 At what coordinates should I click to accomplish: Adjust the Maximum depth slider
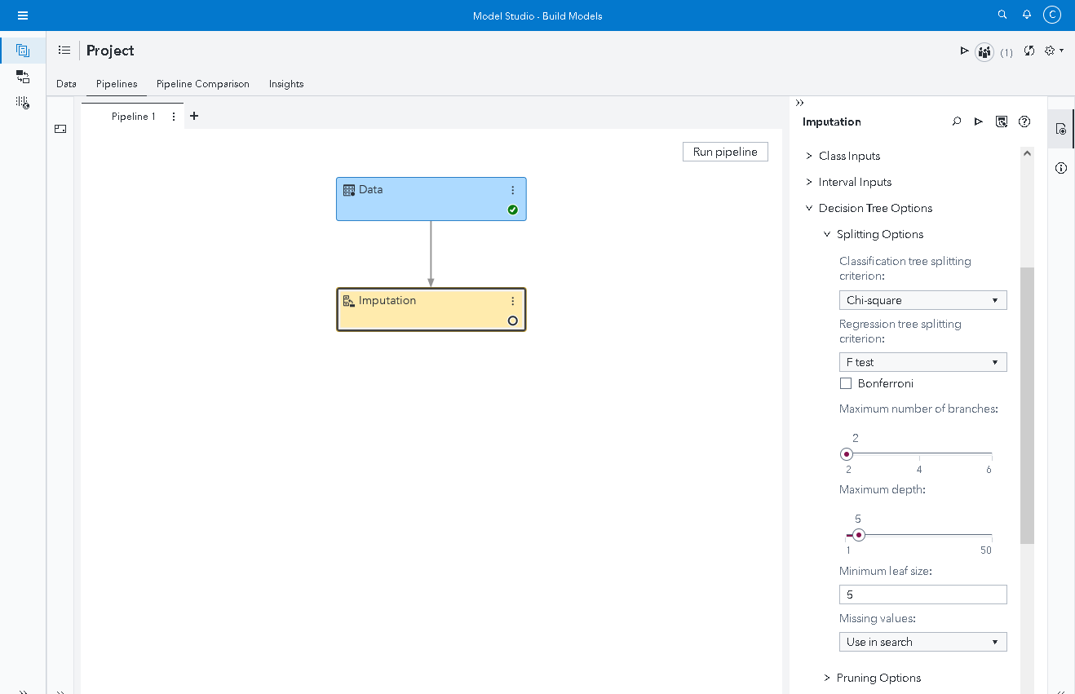tap(859, 535)
